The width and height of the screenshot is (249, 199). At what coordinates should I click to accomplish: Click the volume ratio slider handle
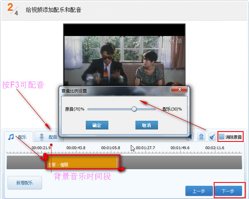[x=134, y=109]
